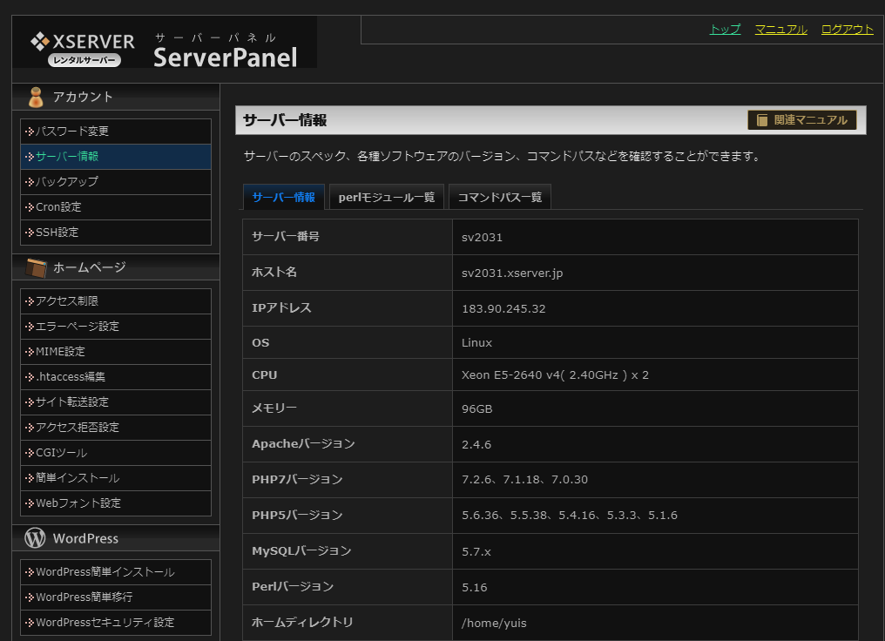This screenshot has height=641, width=885.
Task: Open the マニュアル link in header
Action: pos(780,30)
